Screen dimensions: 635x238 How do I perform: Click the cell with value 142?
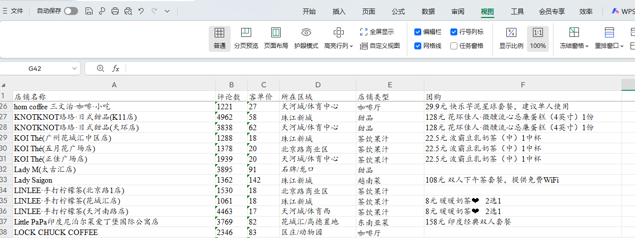pos(263,180)
